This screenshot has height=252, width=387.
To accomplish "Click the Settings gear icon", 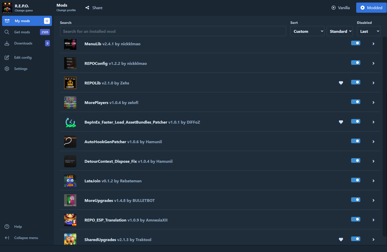I will point(7,69).
